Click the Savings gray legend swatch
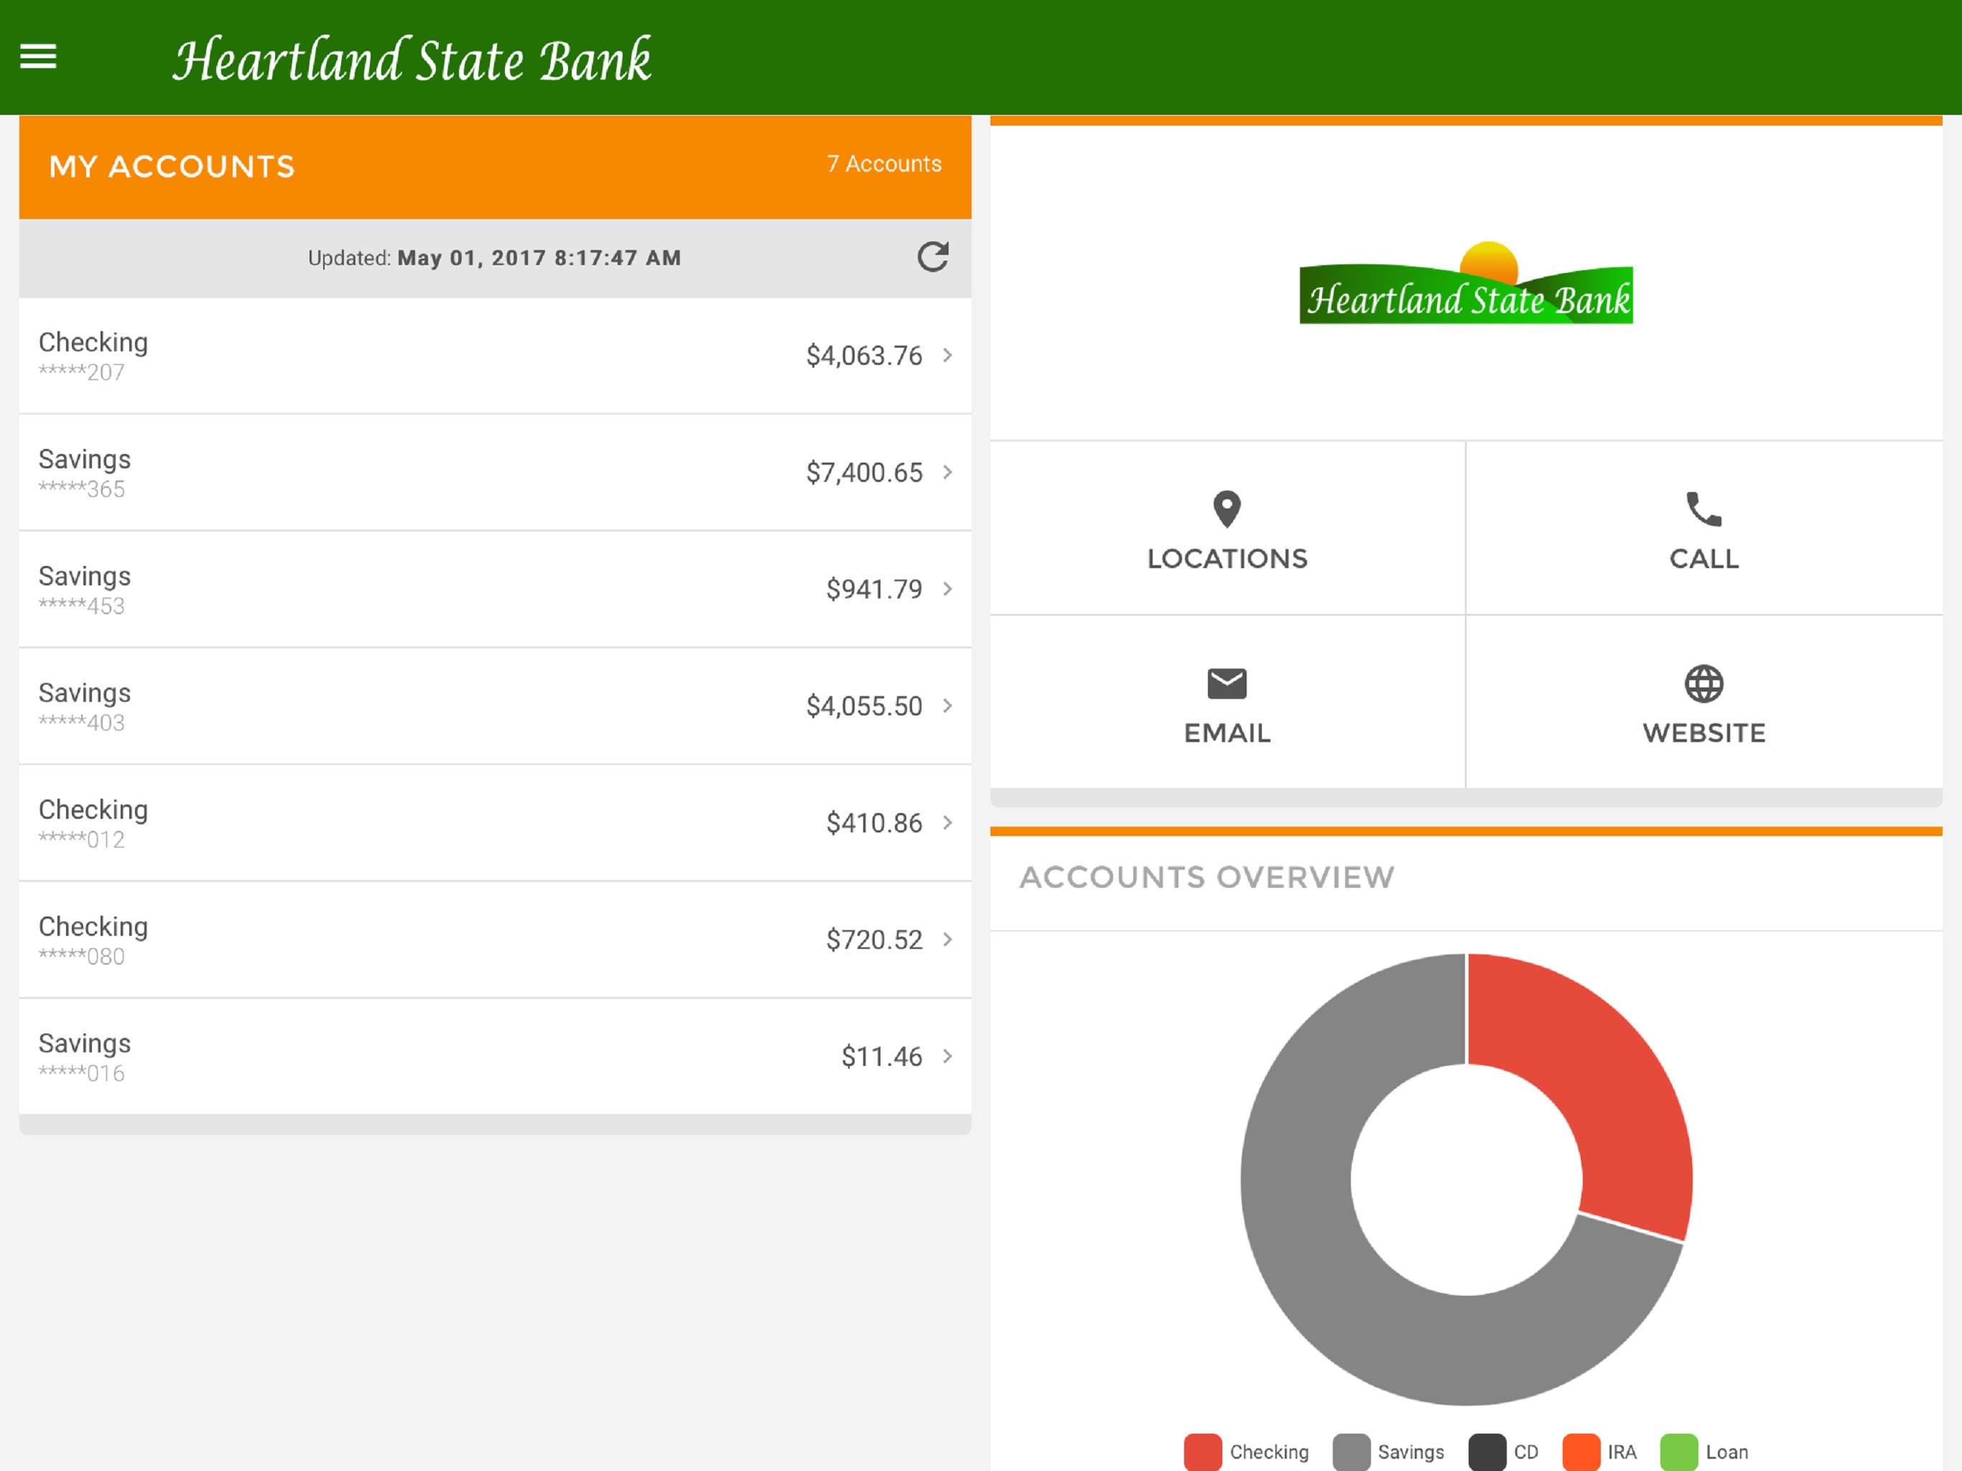Viewport: 1962px width, 1471px height. (1351, 1452)
